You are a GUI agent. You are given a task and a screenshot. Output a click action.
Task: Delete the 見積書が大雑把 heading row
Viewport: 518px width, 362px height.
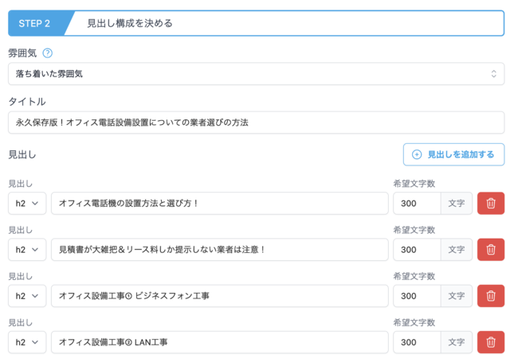pos(490,250)
